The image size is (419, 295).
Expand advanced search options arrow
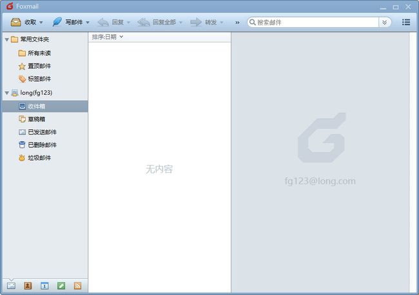385,22
